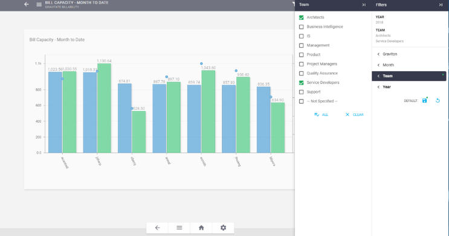The width and height of the screenshot is (449, 236).
Task: Click the Service Developers filter summary text
Action: click(x=389, y=41)
